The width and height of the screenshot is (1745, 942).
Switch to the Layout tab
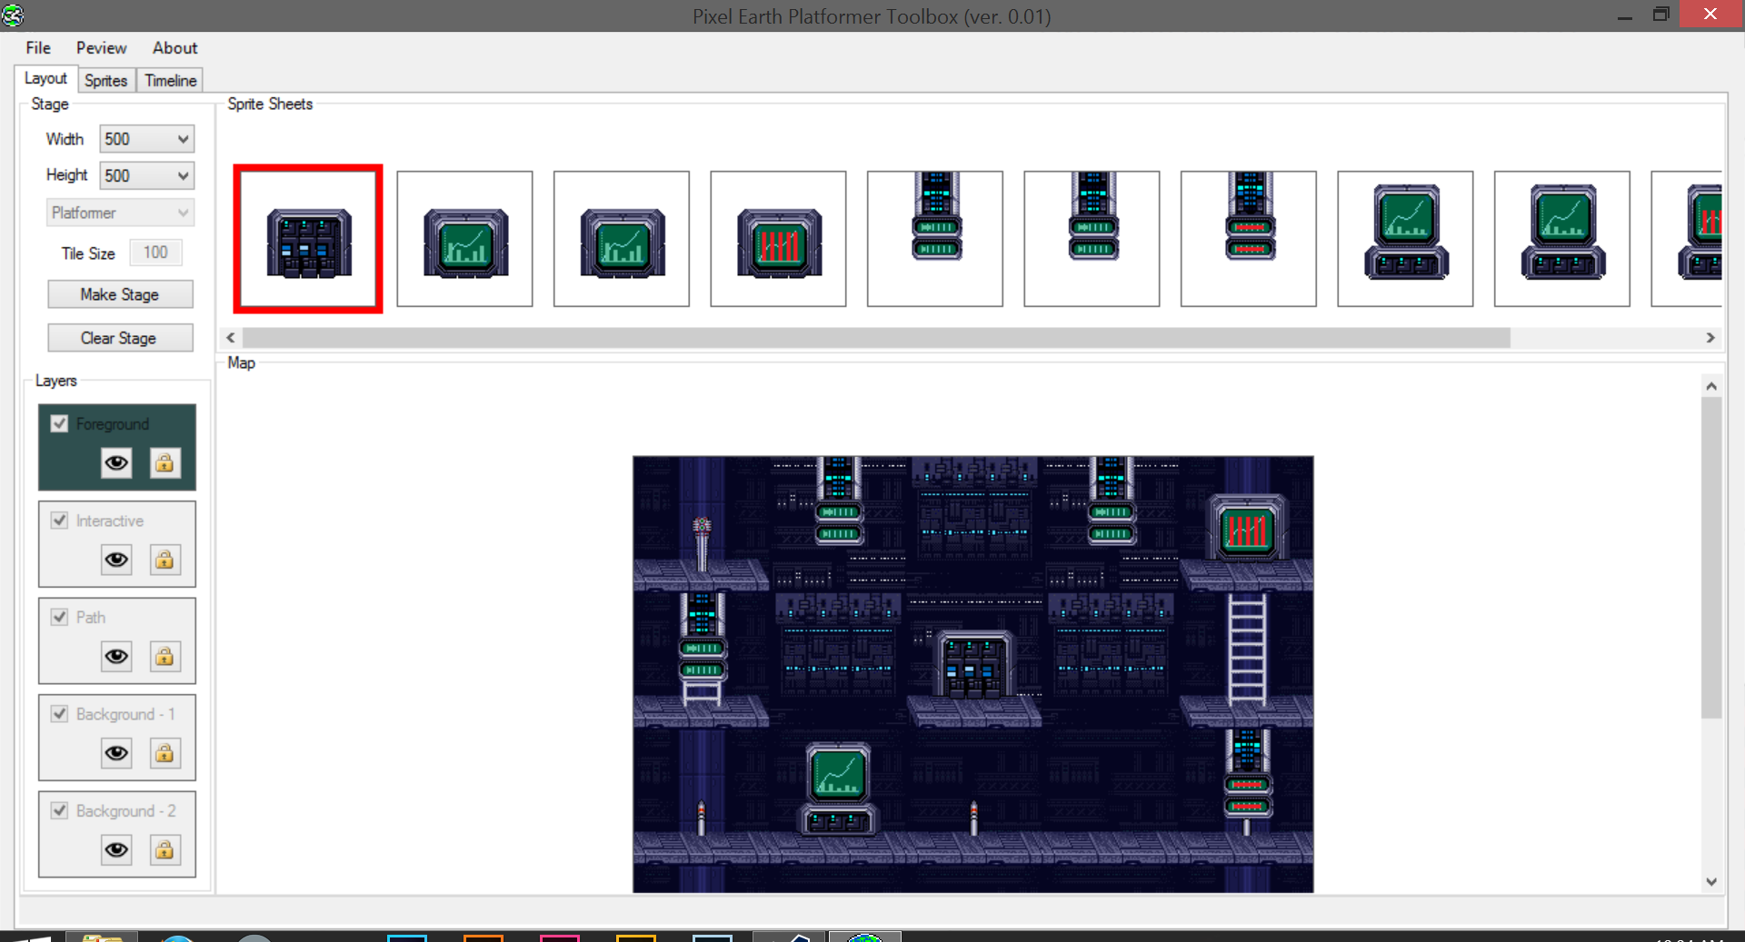pyautogui.click(x=45, y=79)
